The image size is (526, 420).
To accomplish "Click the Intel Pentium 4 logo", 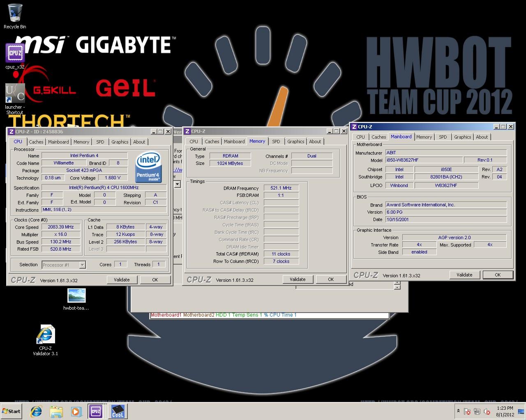I will (x=149, y=168).
